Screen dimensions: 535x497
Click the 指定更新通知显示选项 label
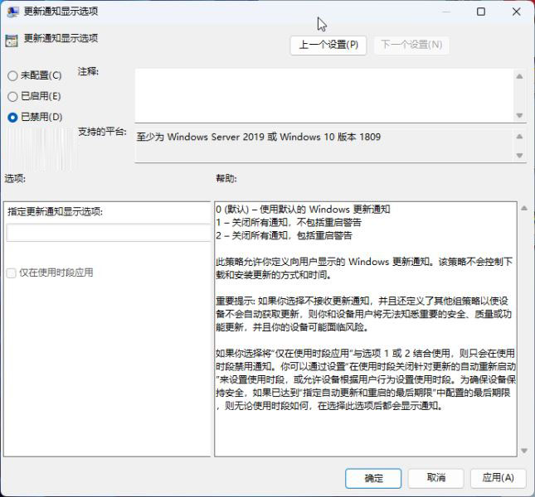[55, 211]
